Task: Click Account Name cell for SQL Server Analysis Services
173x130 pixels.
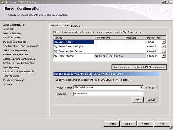Action: (110, 51)
